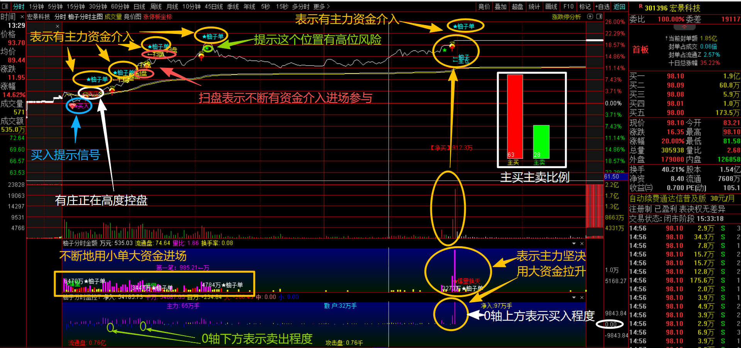Select the 买二 bid row at 98.09
The image size is (741, 348).
tap(685, 85)
